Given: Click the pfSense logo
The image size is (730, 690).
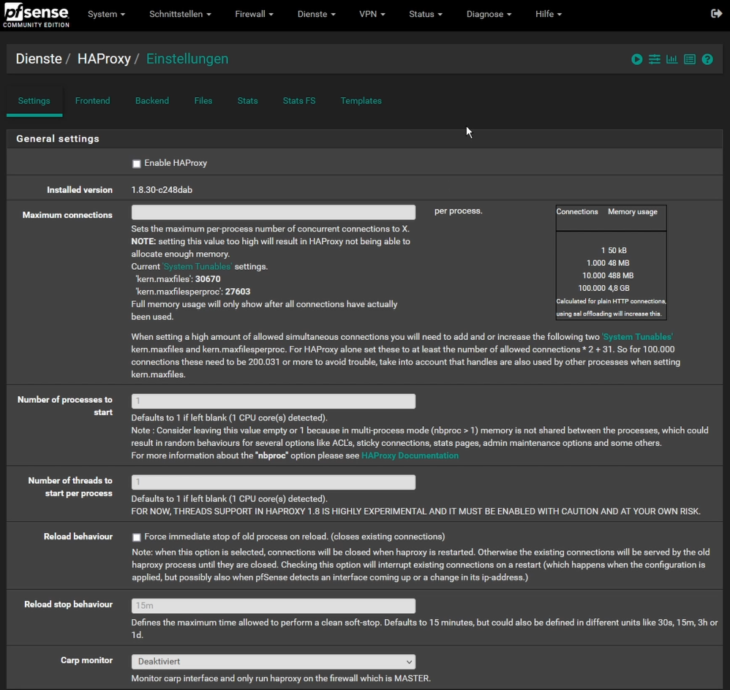Looking at the screenshot, I should 37,15.
